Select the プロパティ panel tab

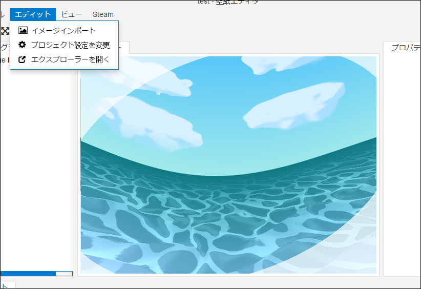(x=406, y=48)
